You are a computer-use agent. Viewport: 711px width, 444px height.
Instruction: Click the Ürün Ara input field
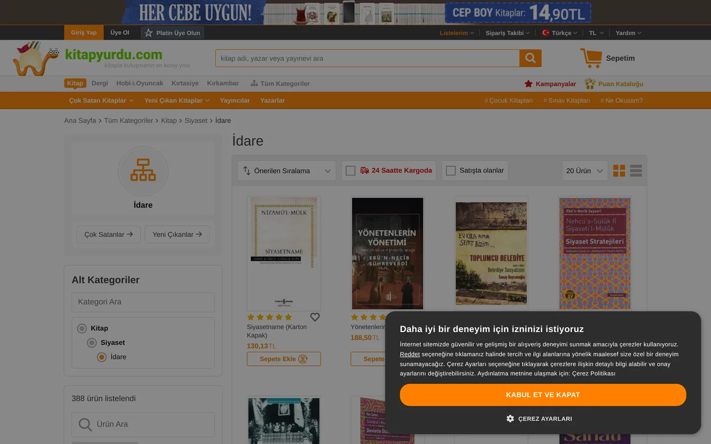[x=143, y=425]
